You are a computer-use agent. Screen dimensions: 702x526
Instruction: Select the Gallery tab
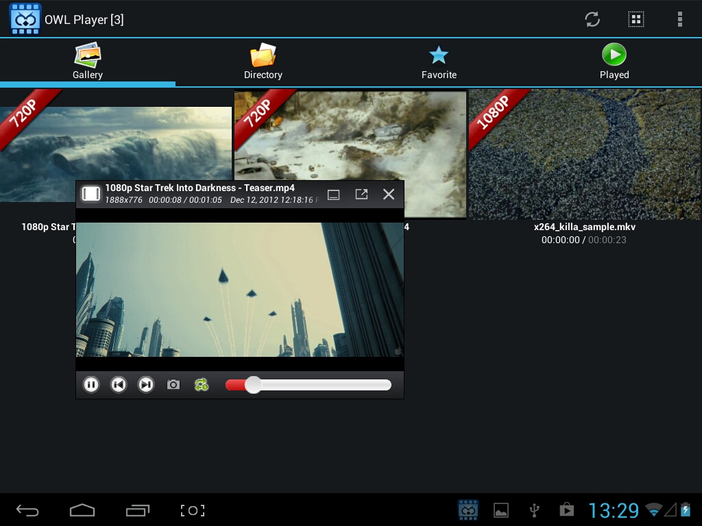click(88, 62)
